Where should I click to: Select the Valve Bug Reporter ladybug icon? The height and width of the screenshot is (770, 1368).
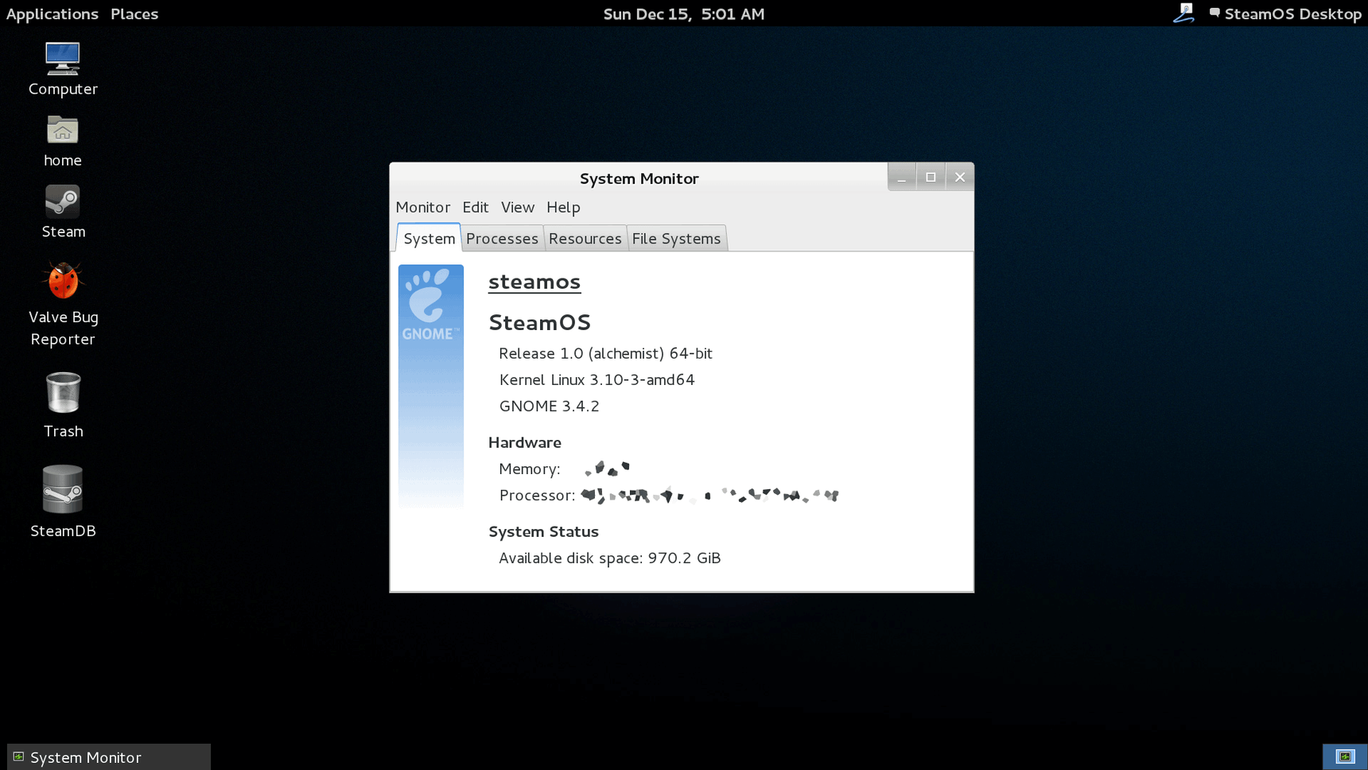[x=63, y=280]
